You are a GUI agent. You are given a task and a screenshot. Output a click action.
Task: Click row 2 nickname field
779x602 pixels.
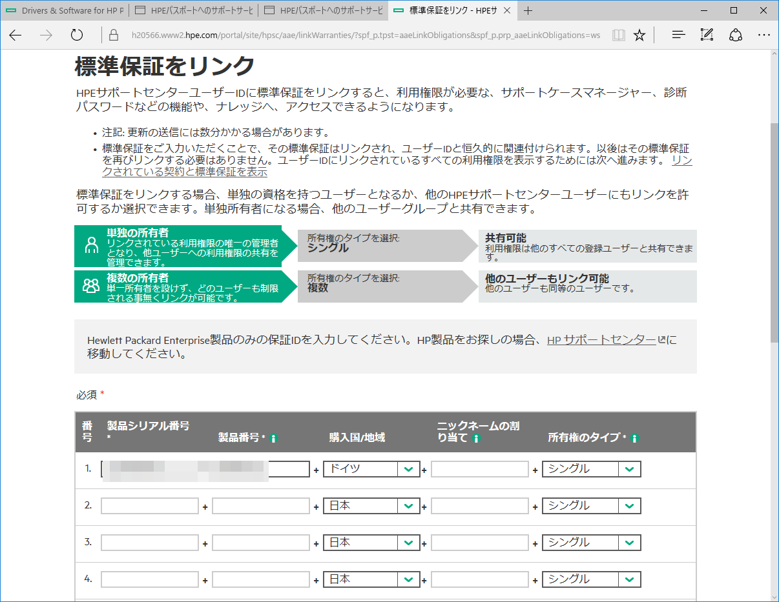click(x=480, y=506)
